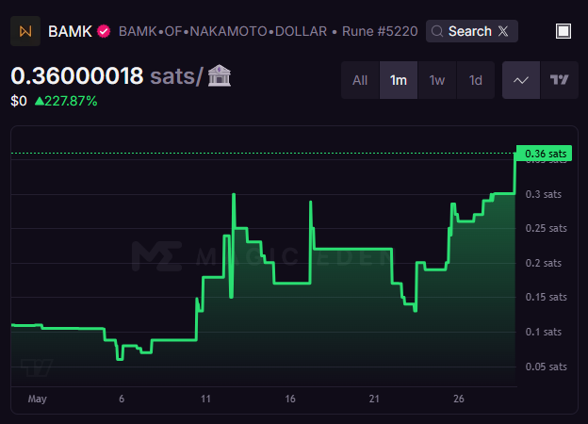Click the TradingView logo in chart corner
The height and width of the screenshot is (424, 588).
click(x=37, y=367)
